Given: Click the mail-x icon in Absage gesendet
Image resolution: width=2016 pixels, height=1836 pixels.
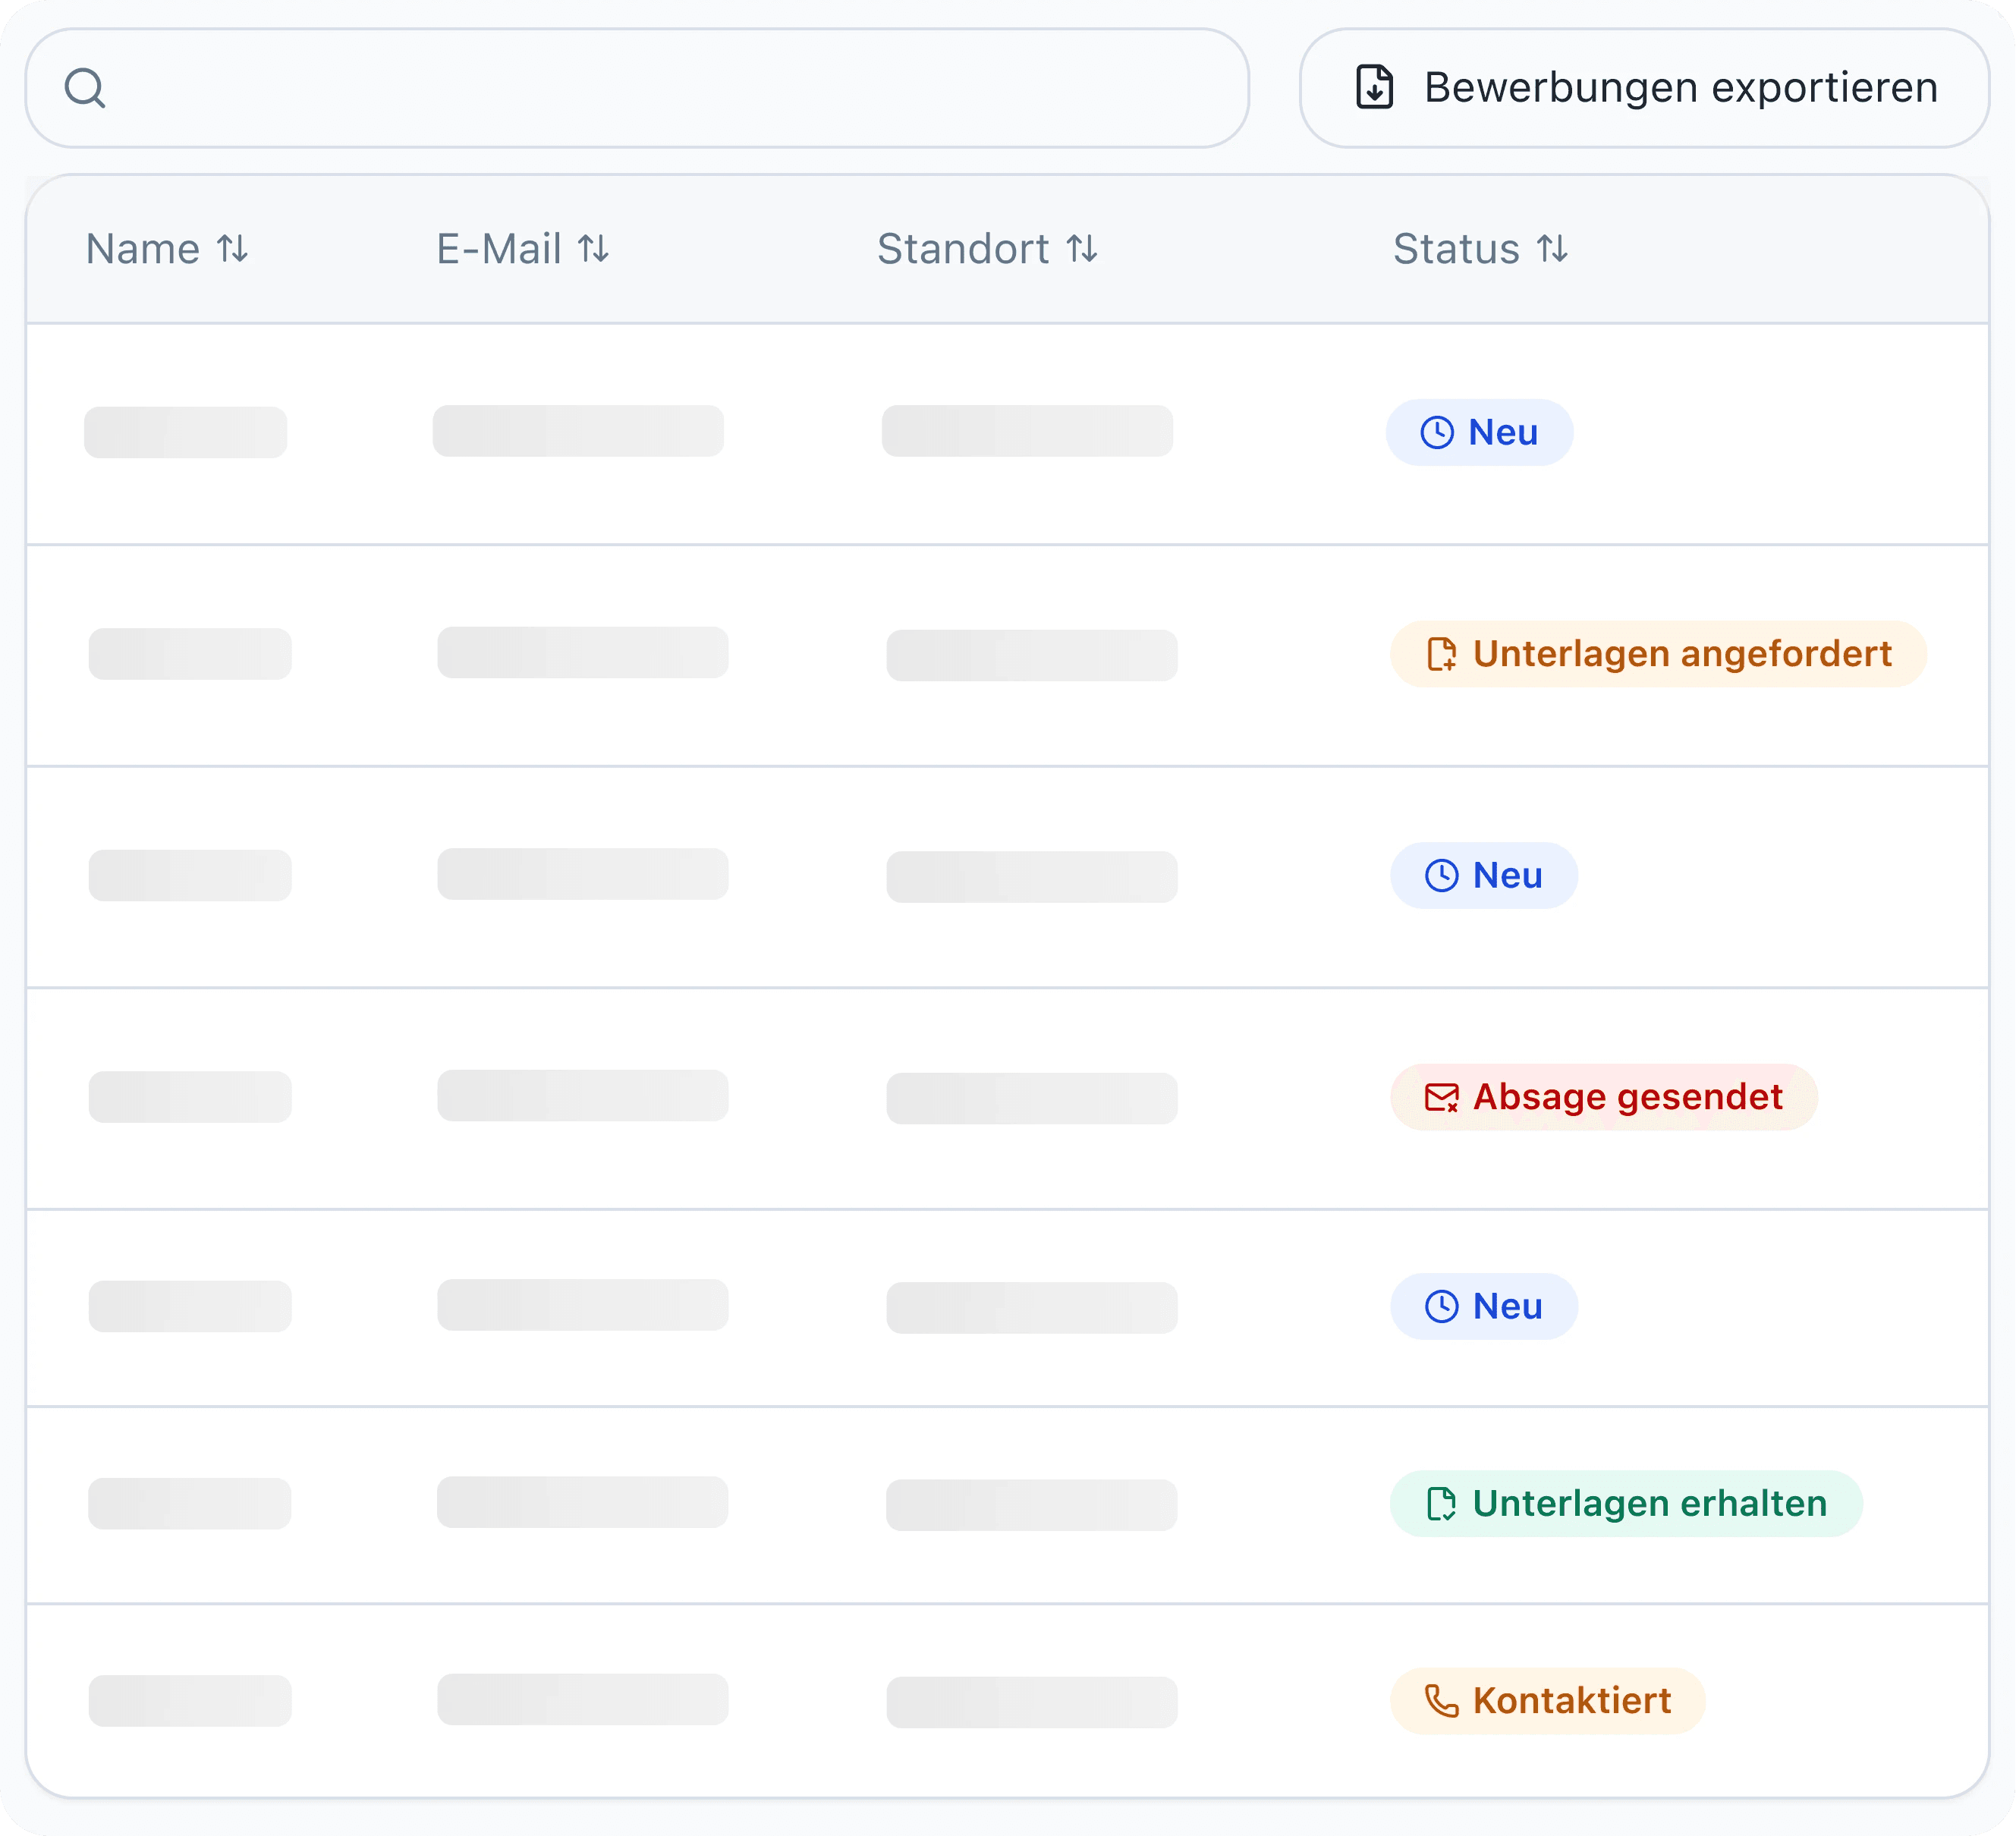Looking at the screenshot, I should tap(1441, 1097).
